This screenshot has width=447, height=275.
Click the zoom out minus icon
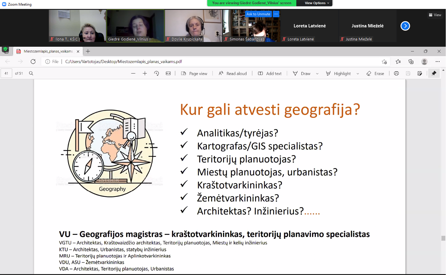click(133, 74)
